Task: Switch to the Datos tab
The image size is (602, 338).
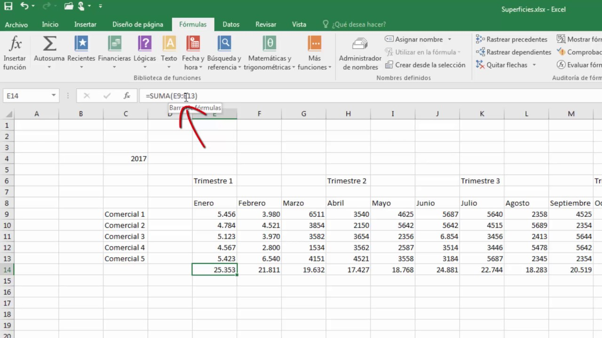Action: click(x=231, y=24)
